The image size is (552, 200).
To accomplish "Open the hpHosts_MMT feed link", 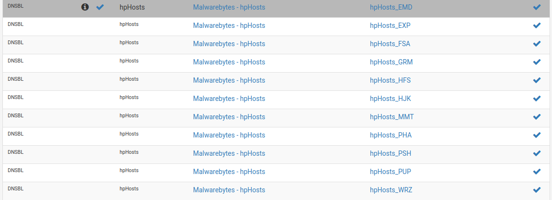I will [392, 117].
